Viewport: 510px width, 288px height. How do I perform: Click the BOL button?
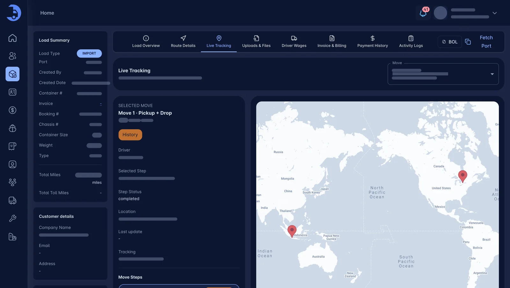pos(450,42)
